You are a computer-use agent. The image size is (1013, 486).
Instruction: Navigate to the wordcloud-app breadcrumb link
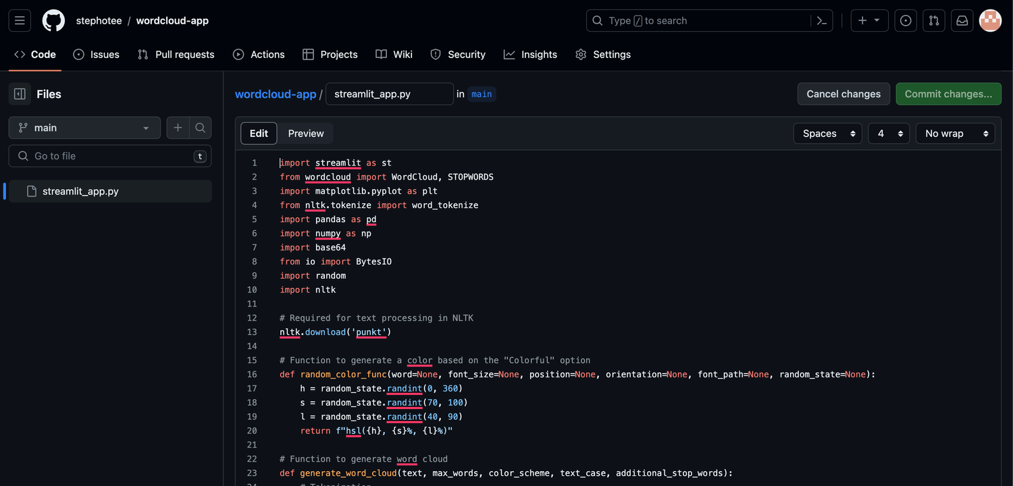pos(275,94)
